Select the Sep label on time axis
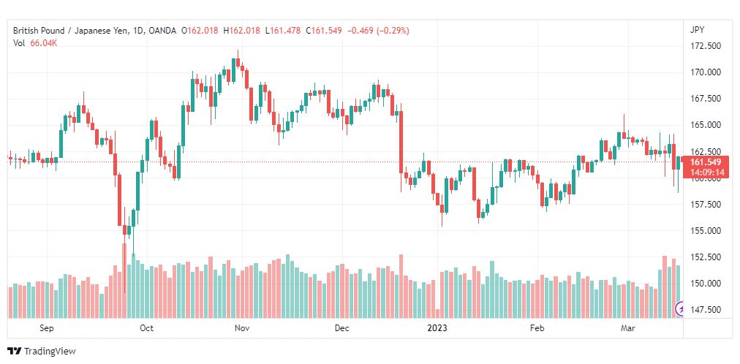 (46, 328)
